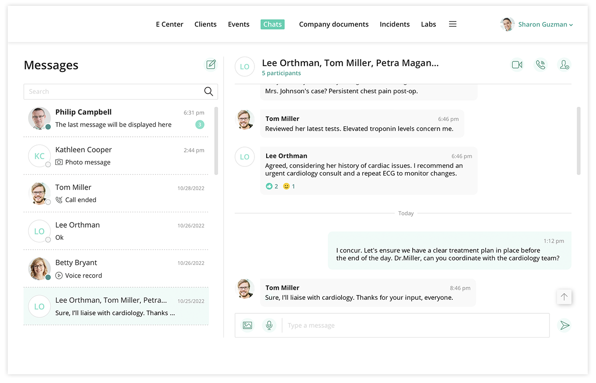Screen dimensions: 596x383
Task: Expand the hamburger menu for more navigation
Action: click(452, 24)
